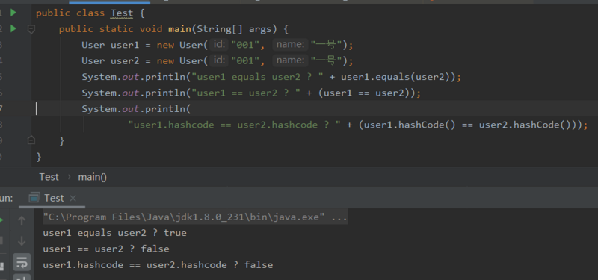Toggle soft-wrap in the Run console

click(x=22, y=262)
